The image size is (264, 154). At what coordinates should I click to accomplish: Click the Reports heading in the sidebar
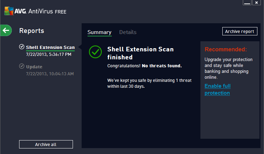pyautogui.click(x=32, y=31)
